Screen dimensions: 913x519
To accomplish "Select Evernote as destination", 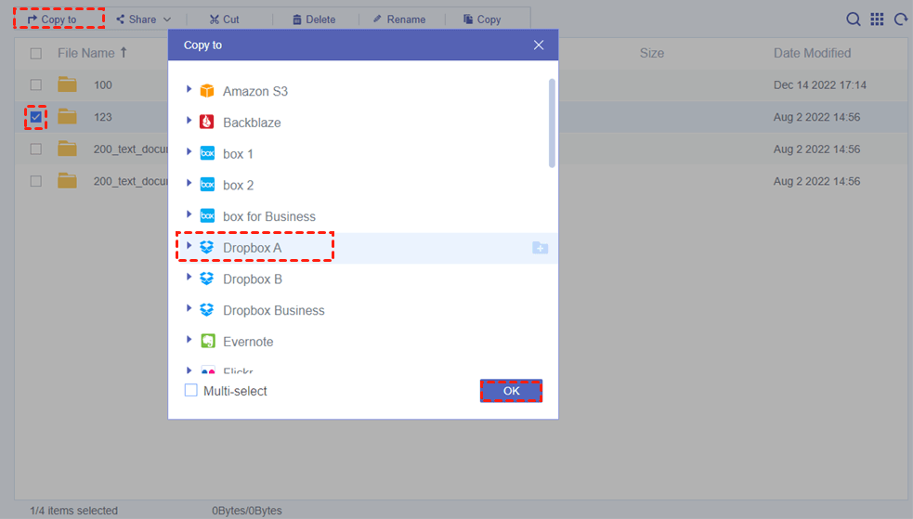I will 247,342.
